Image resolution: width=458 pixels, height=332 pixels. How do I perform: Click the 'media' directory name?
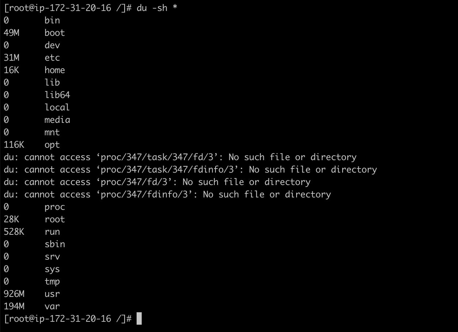(x=57, y=120)
